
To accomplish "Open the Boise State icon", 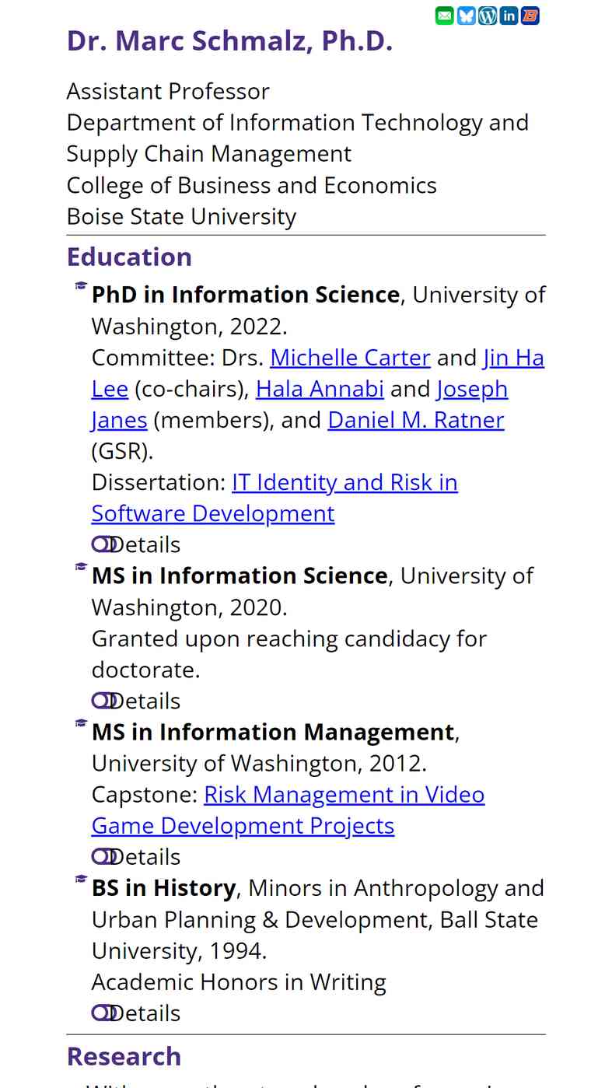I will pyautogui.click(x=530, y=16).
